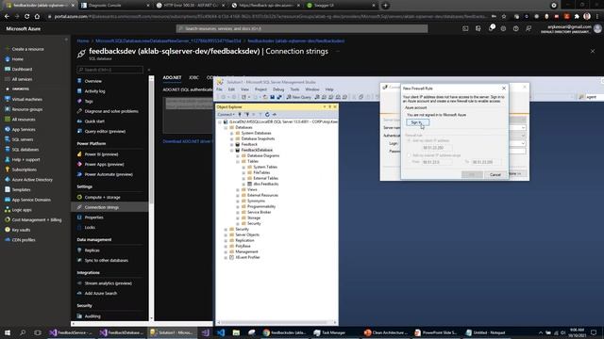Switch to JDBC tab in Azure portal

coord(193,77)
